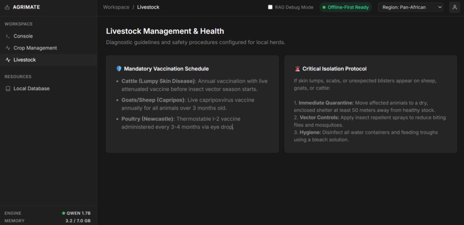This screenshot has width=464, height=225.
Task: Click the RESOURCES section label
Action: (x=18, y=76)
